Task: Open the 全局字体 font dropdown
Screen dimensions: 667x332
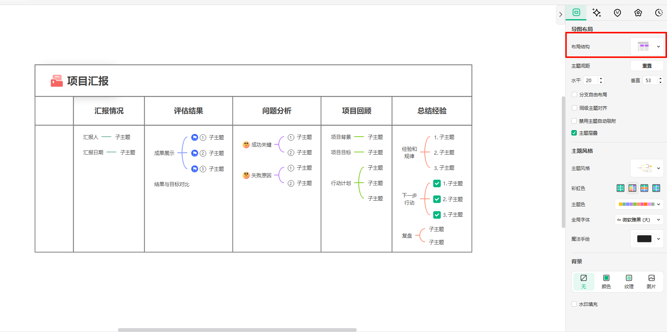Action: pos(639,220)
